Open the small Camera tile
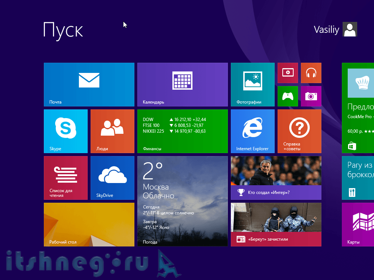Screen dimensions: 374x280 click(311, 96)
